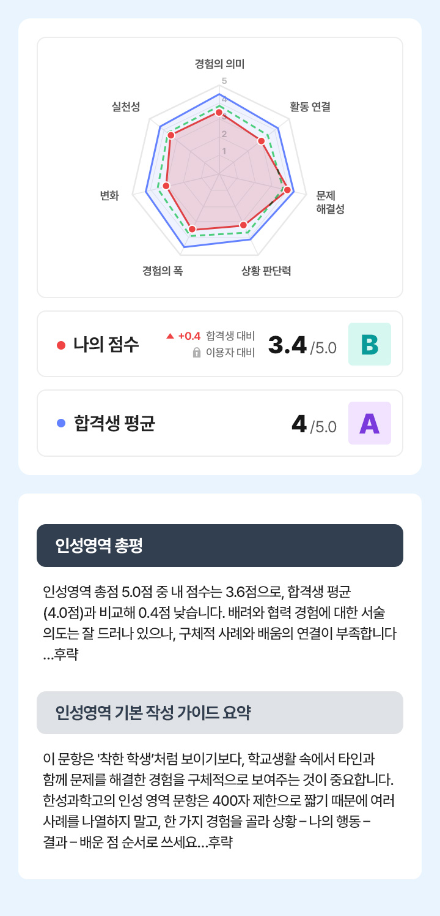Open the 인성영역 기본 작성 가이드 요약 header

(220, 713)
